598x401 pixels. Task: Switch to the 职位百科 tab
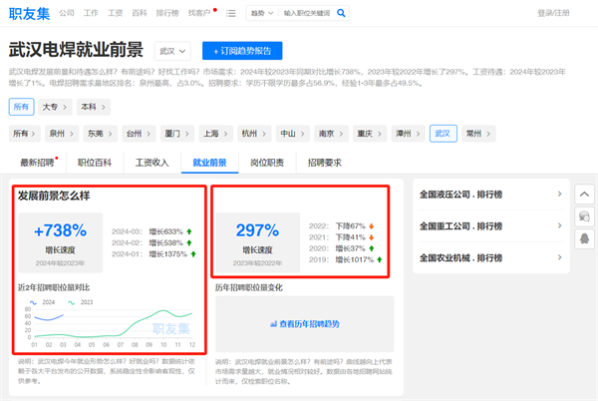pos(95,163)
